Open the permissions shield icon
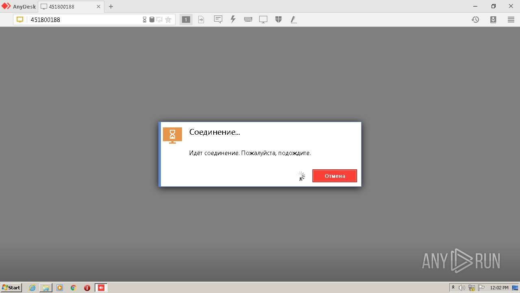Screen dimensions: 520x293 pos(278,19)
